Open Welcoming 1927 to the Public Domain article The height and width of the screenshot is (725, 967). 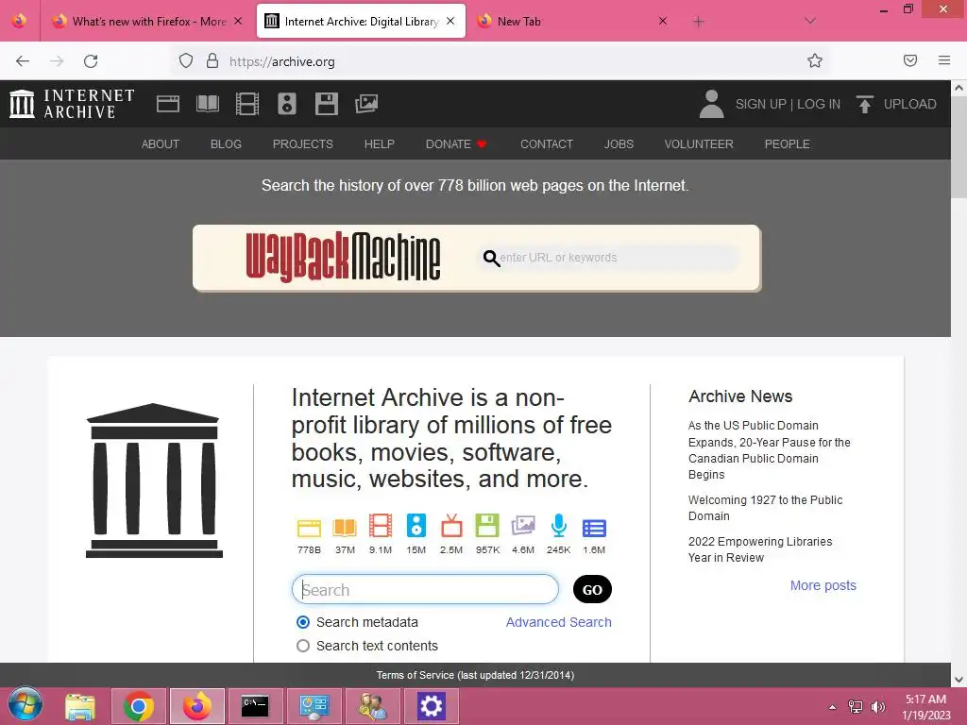765,508
